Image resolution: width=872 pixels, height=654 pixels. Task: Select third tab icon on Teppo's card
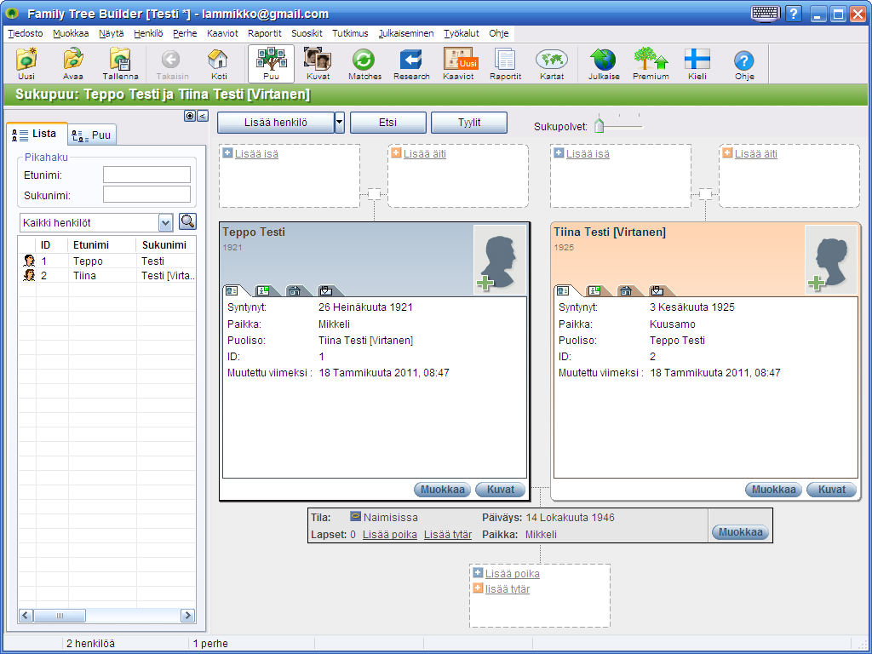click(294, 290)
